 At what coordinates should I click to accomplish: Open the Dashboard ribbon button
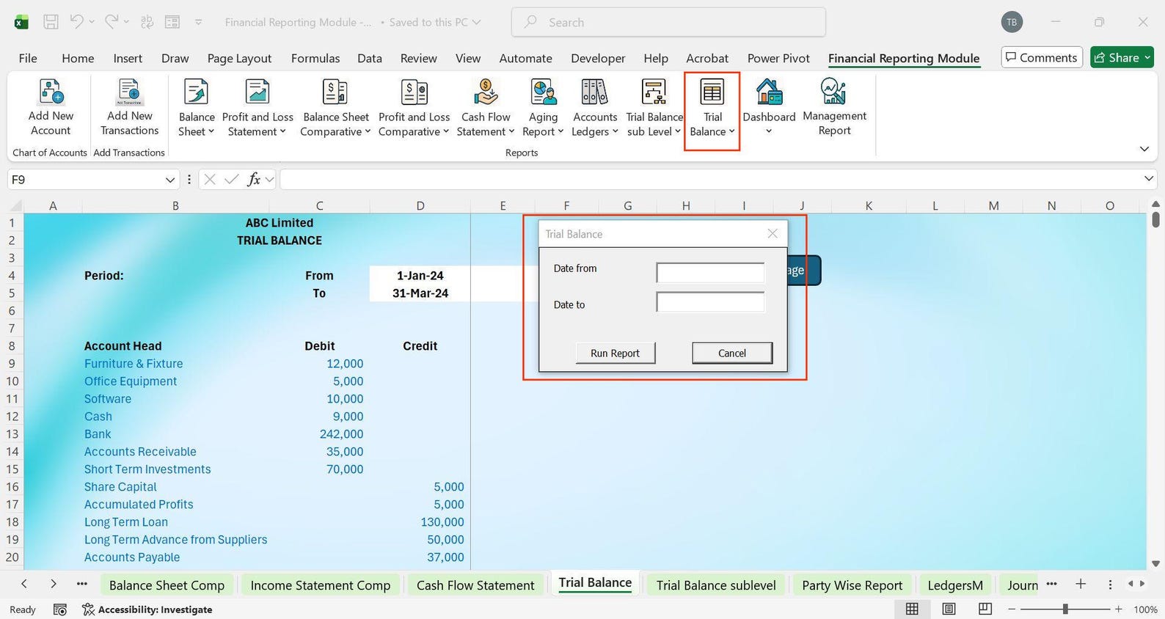click(x=769, y=107)
